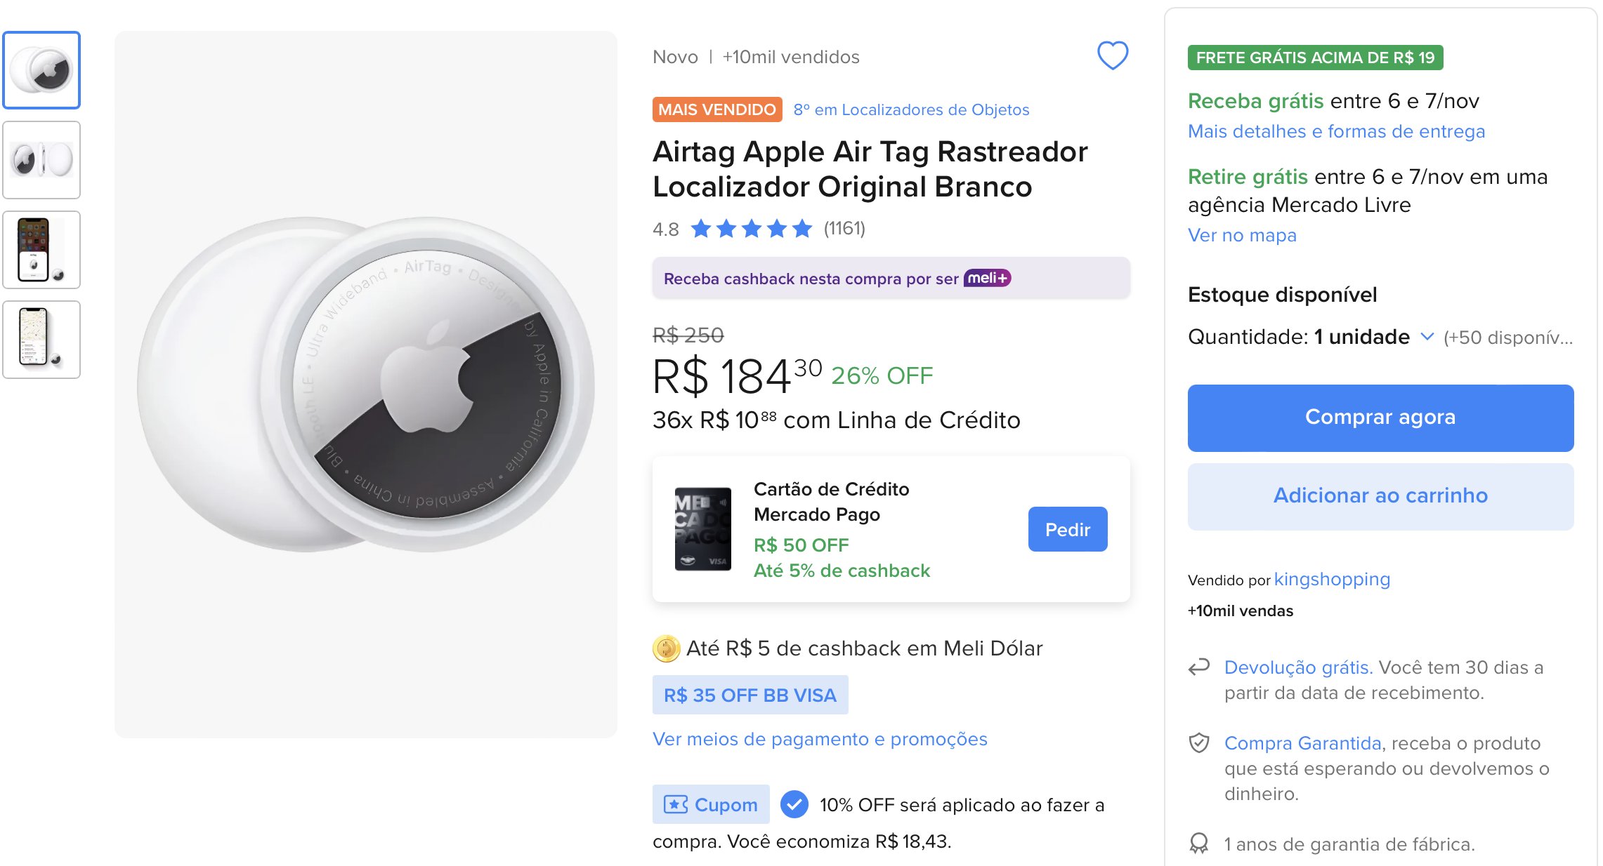The image size is (1603, 866).
Task: Click the Cupom coupon tag
Action: point(711,804)
